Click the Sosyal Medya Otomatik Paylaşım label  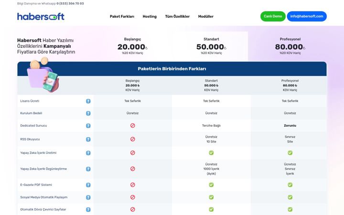coord(43,197)
